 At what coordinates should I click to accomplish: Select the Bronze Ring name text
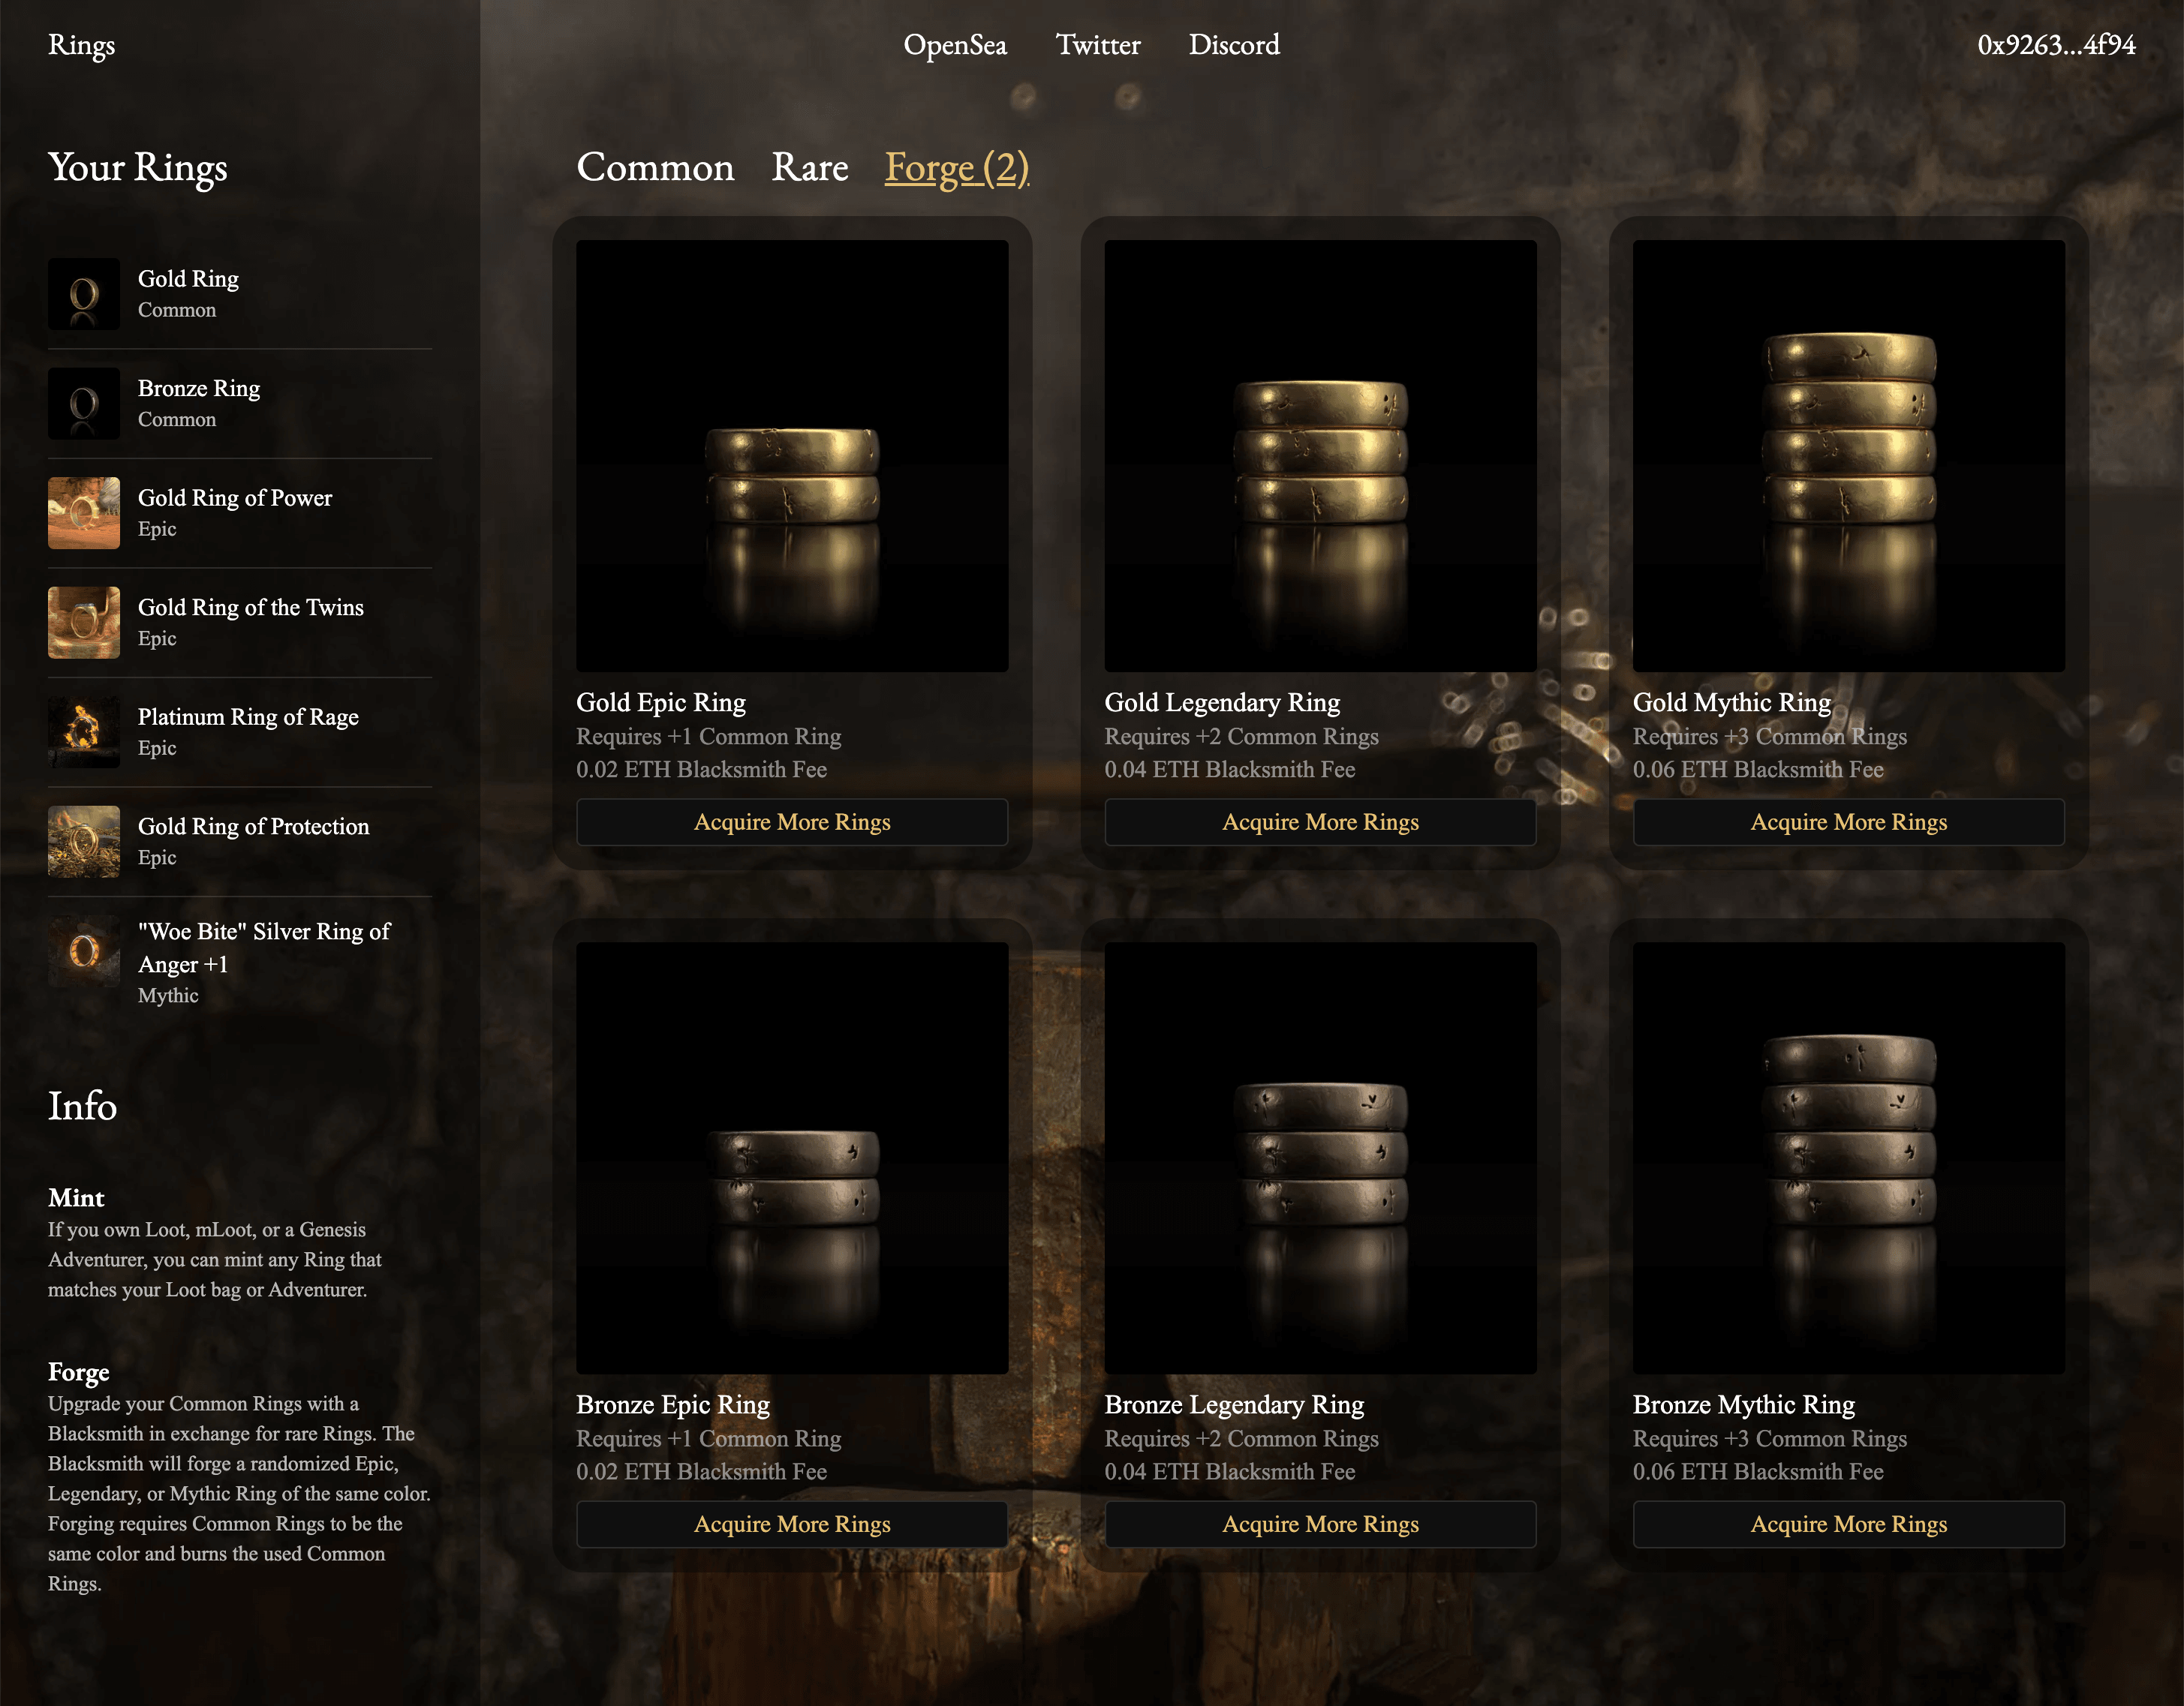tap(199, 389)
